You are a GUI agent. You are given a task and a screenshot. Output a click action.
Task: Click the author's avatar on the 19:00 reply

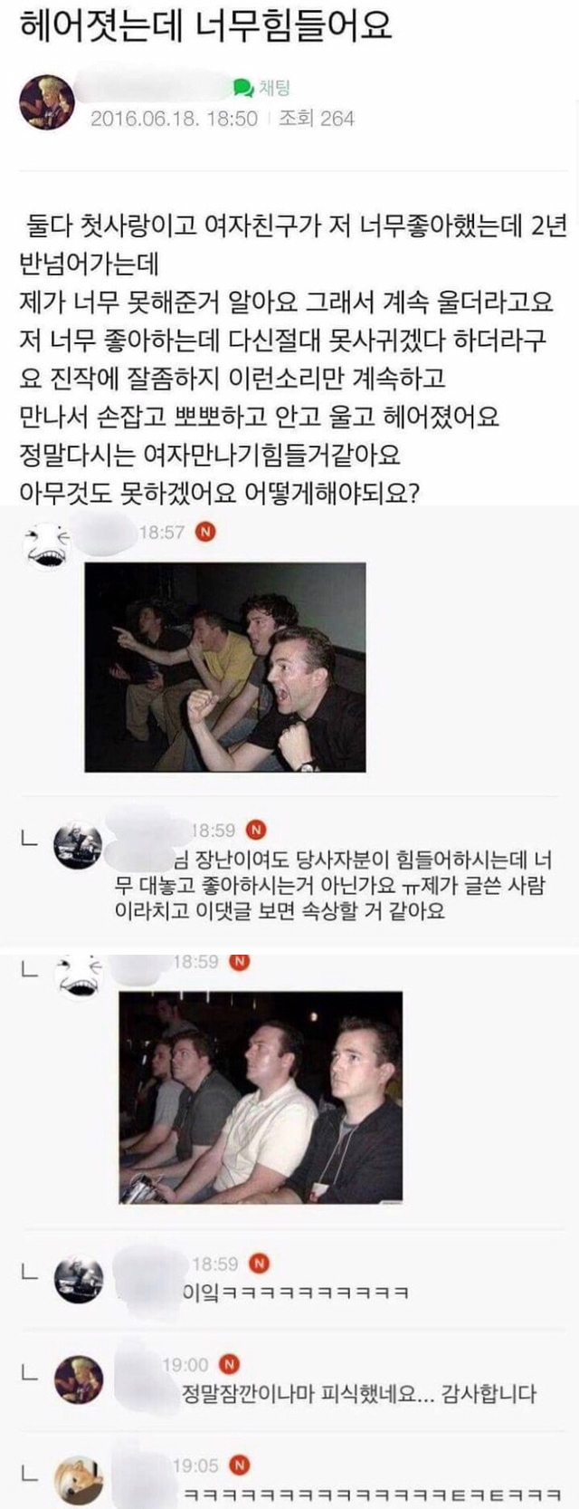(80, 1380)
